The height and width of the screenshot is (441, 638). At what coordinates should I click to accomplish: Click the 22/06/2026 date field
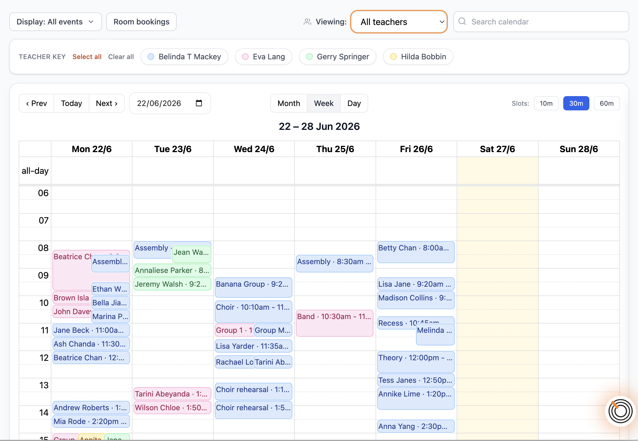point(170,103)
